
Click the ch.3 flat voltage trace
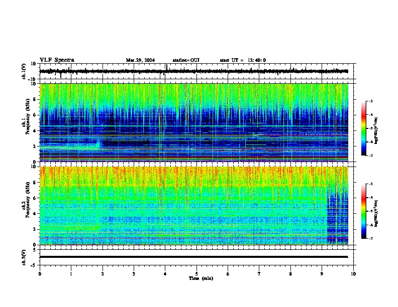(194, 257)
